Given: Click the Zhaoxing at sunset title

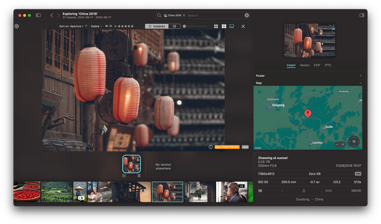Looking at the screenshot, I should click(x=272, y=158).
